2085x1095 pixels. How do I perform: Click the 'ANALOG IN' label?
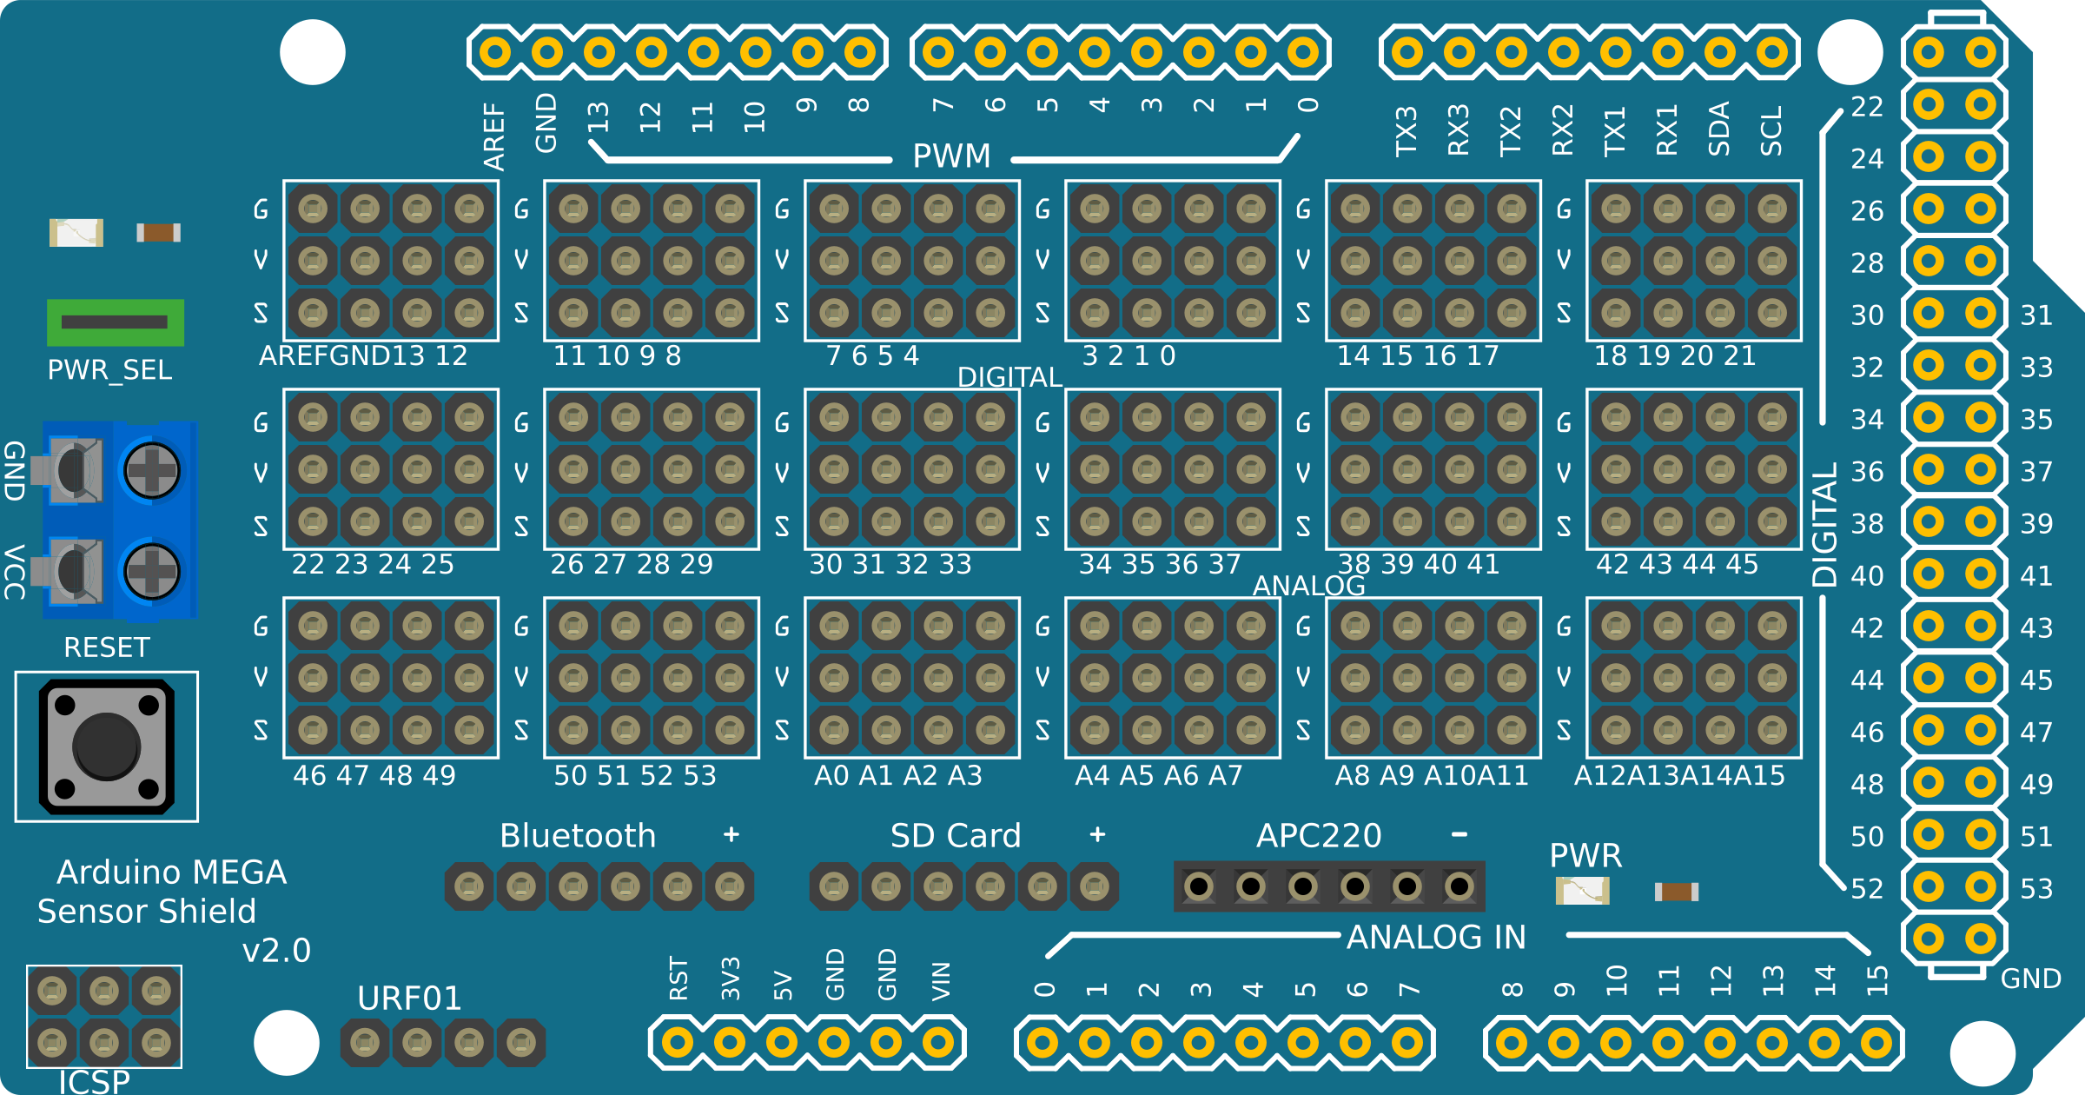(x=1437, y=938)
